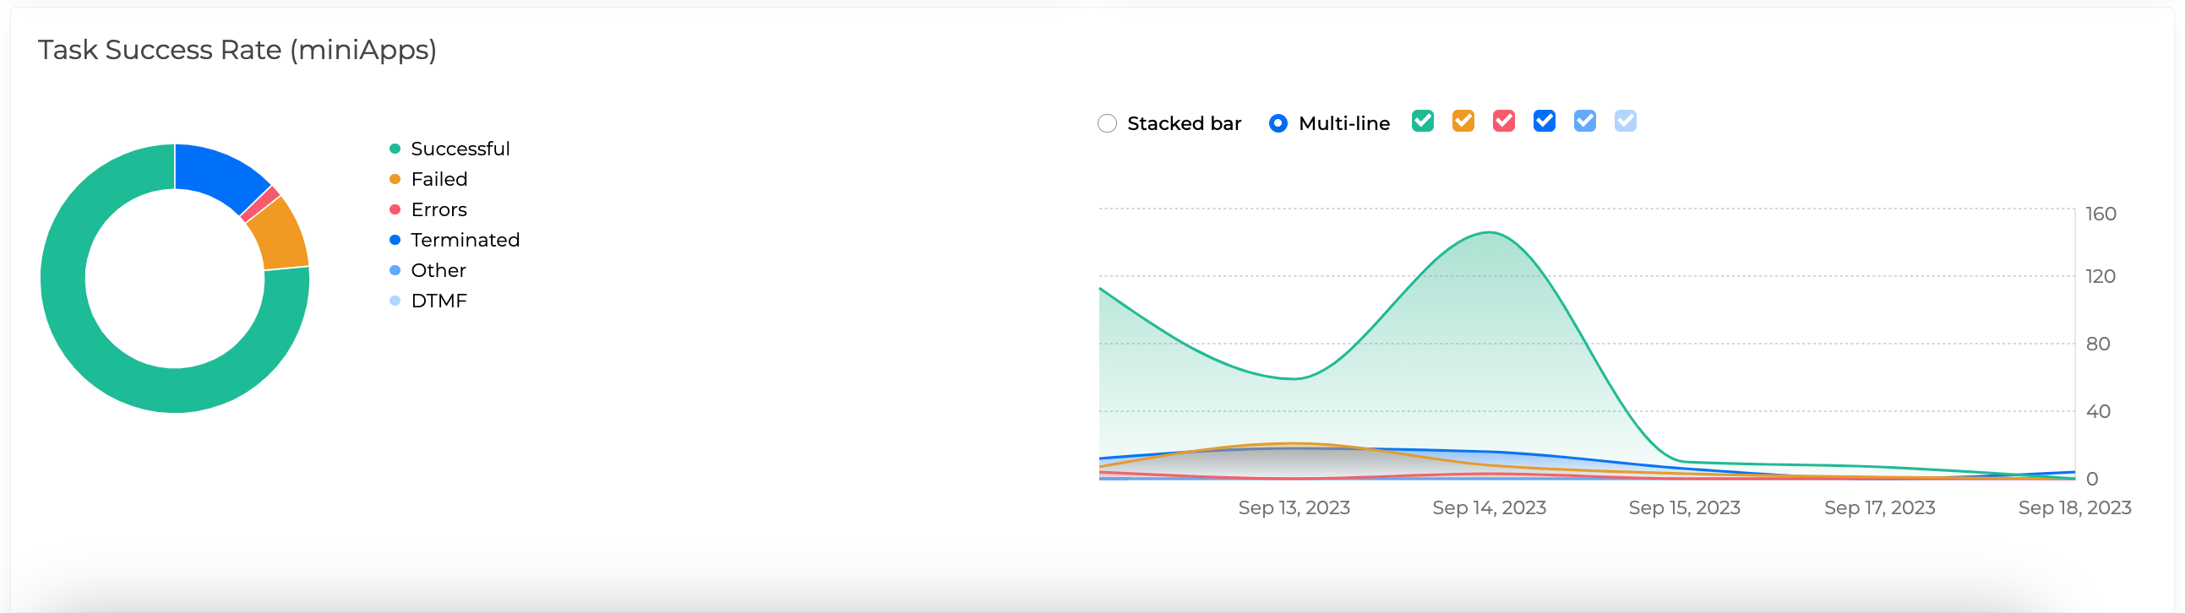Uncheck the red Errors series checkbox
The width and height of the screenshot is (2185, 613).
coord(1504,122)
